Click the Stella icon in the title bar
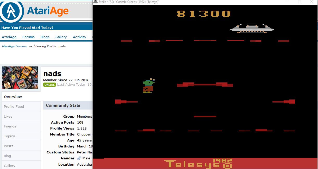The width and height of the screenshot is (318, 169). point(96,2)
